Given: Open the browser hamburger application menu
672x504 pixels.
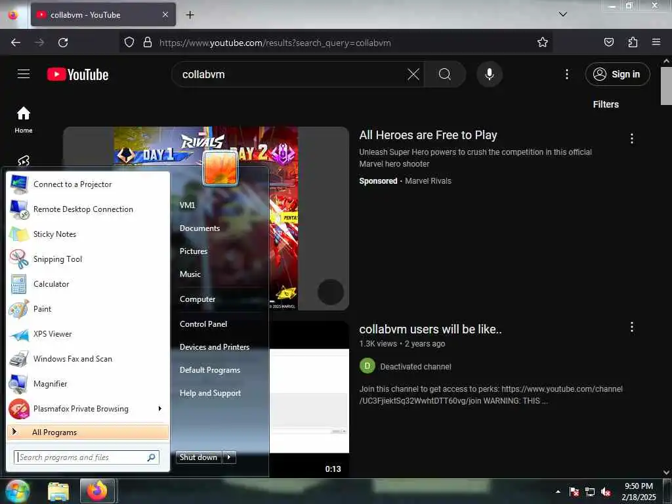Looking at the screenshot, I should [656, 42].
